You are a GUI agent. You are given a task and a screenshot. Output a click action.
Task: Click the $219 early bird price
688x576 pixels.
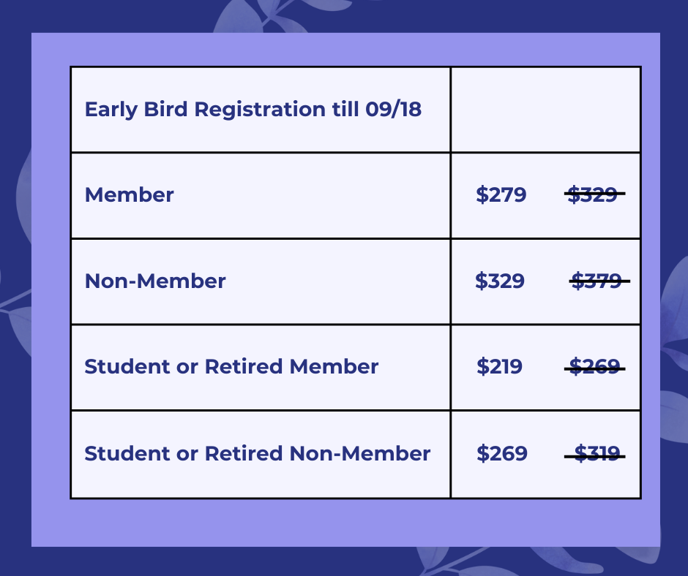[499, 367]
